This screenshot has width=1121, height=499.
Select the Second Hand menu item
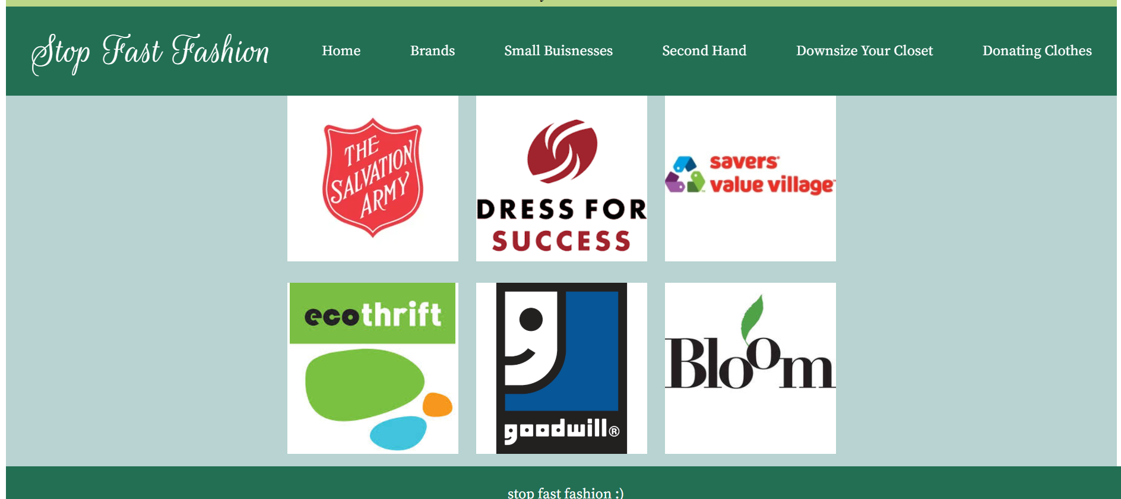[x=704, y=50]
